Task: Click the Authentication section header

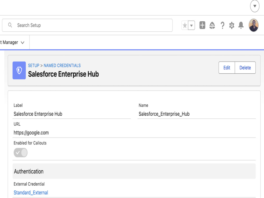Action: point(134,171)
